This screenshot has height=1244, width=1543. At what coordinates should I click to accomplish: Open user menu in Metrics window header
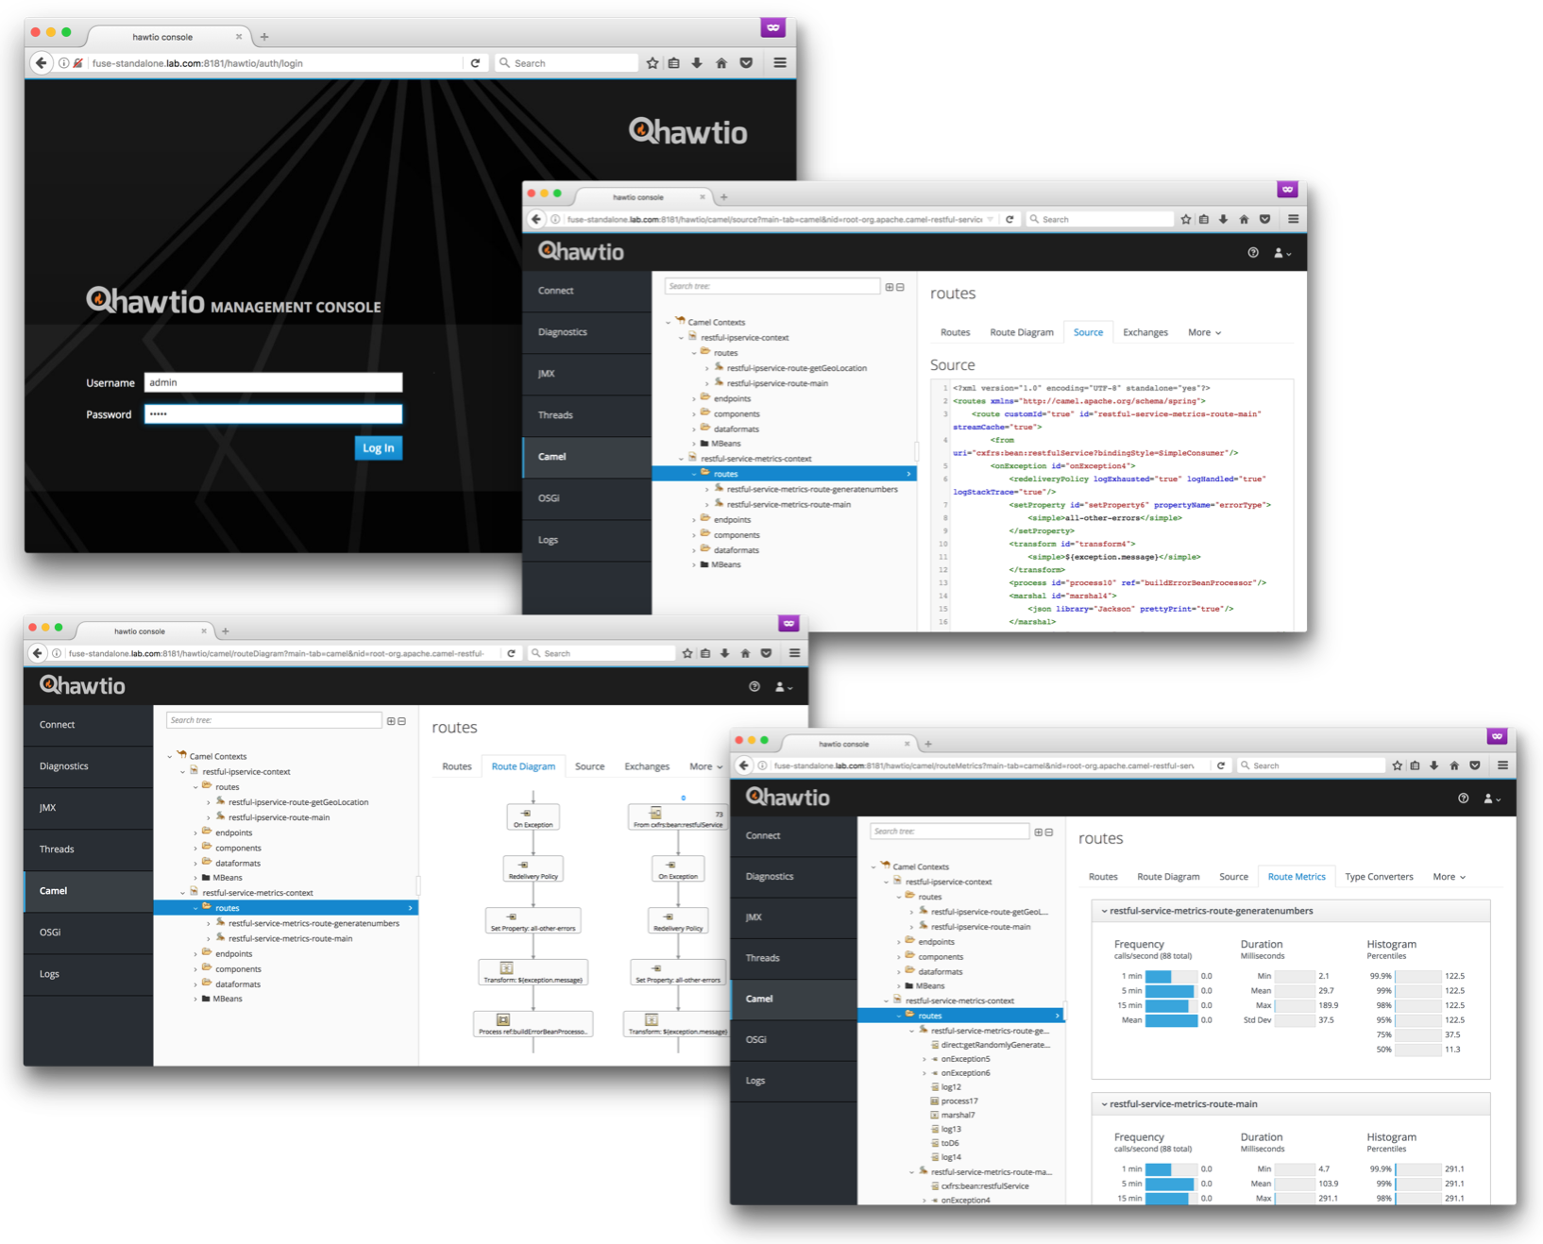[x=1493, y=799]
